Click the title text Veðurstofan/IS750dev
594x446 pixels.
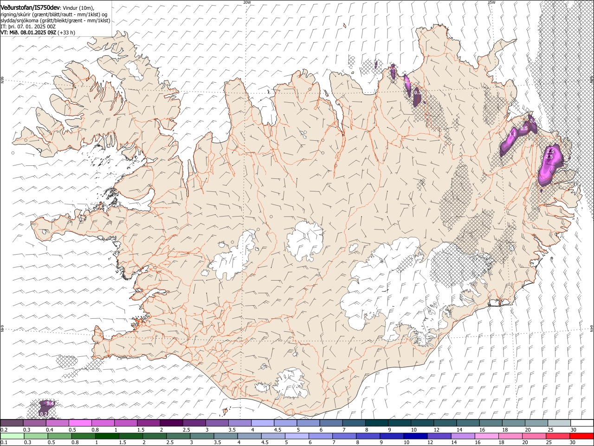pos(30,8)
